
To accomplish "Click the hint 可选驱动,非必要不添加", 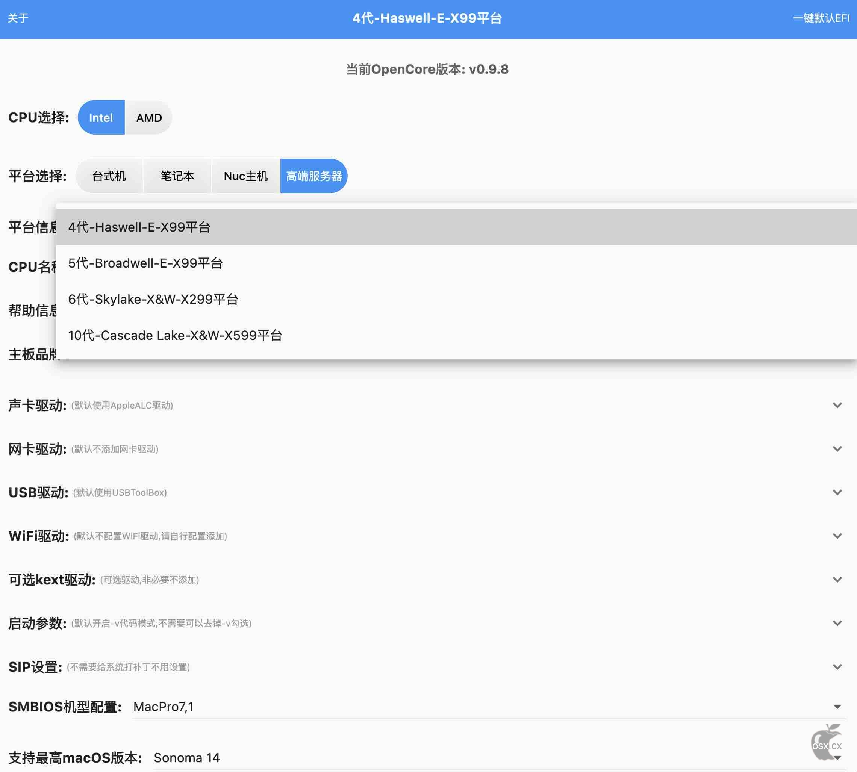I will pyautogui.click(x=150, y=580).
